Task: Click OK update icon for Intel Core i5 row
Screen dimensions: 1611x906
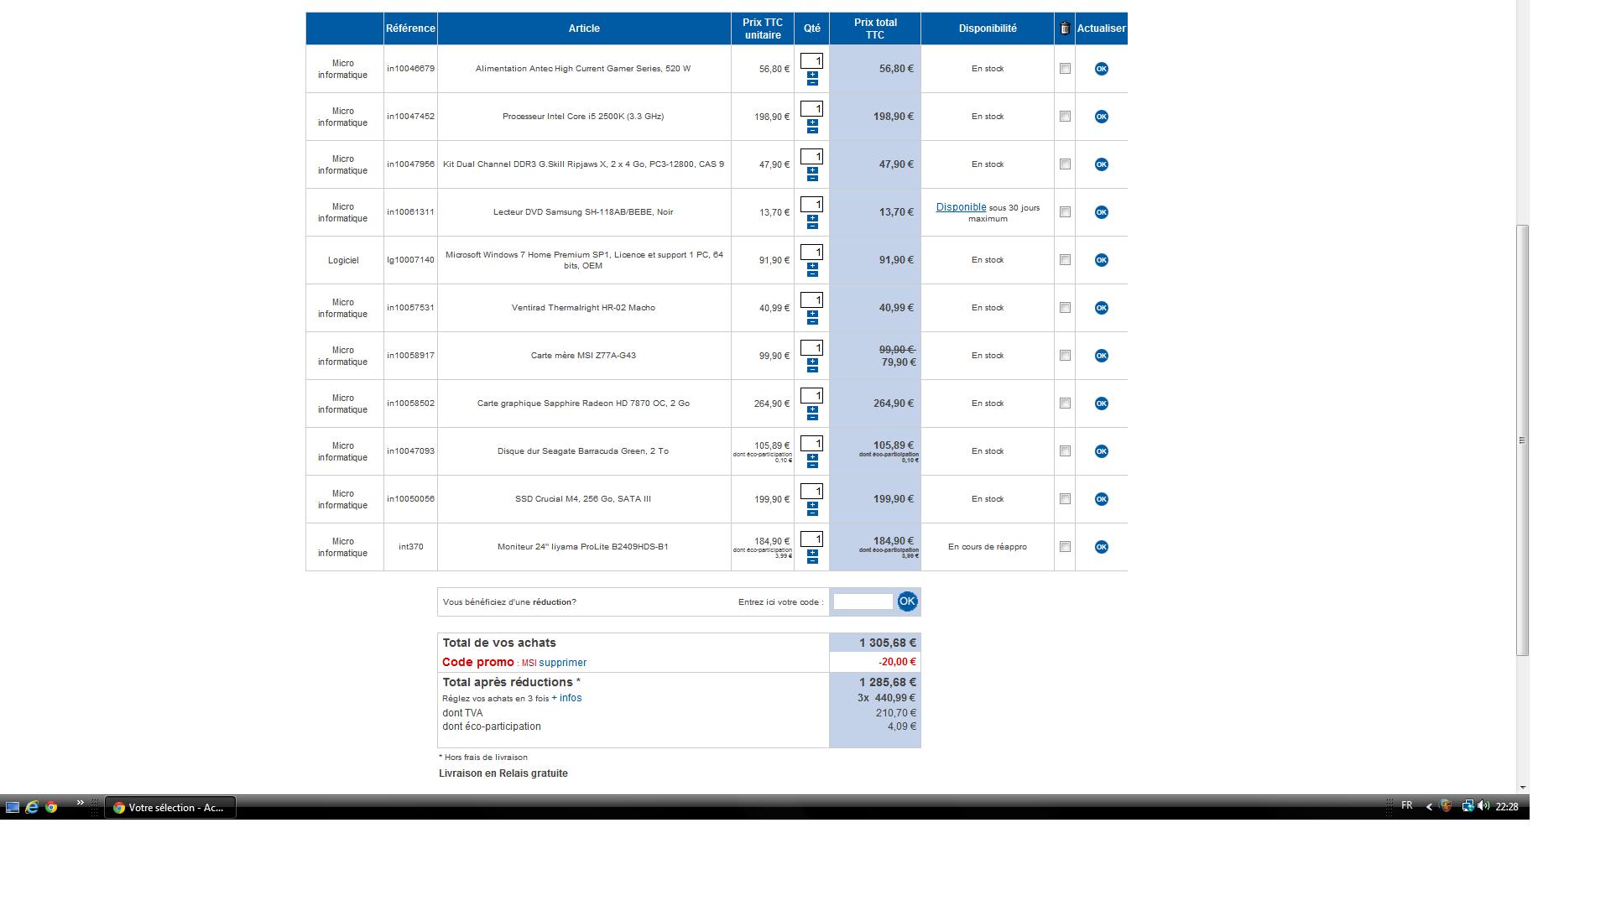Action: coord(1101,117)
